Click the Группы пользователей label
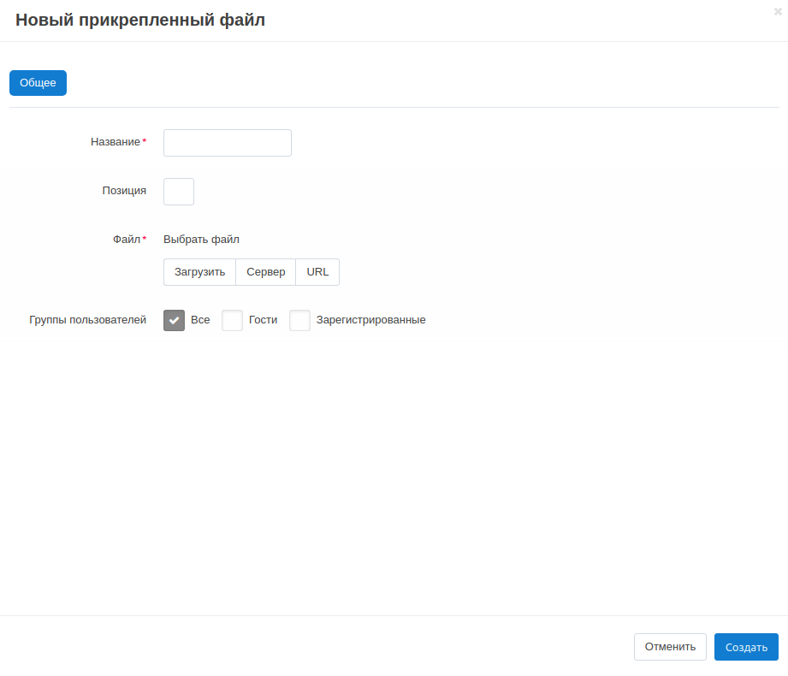 pyautogui.click(x=87, y=320)
